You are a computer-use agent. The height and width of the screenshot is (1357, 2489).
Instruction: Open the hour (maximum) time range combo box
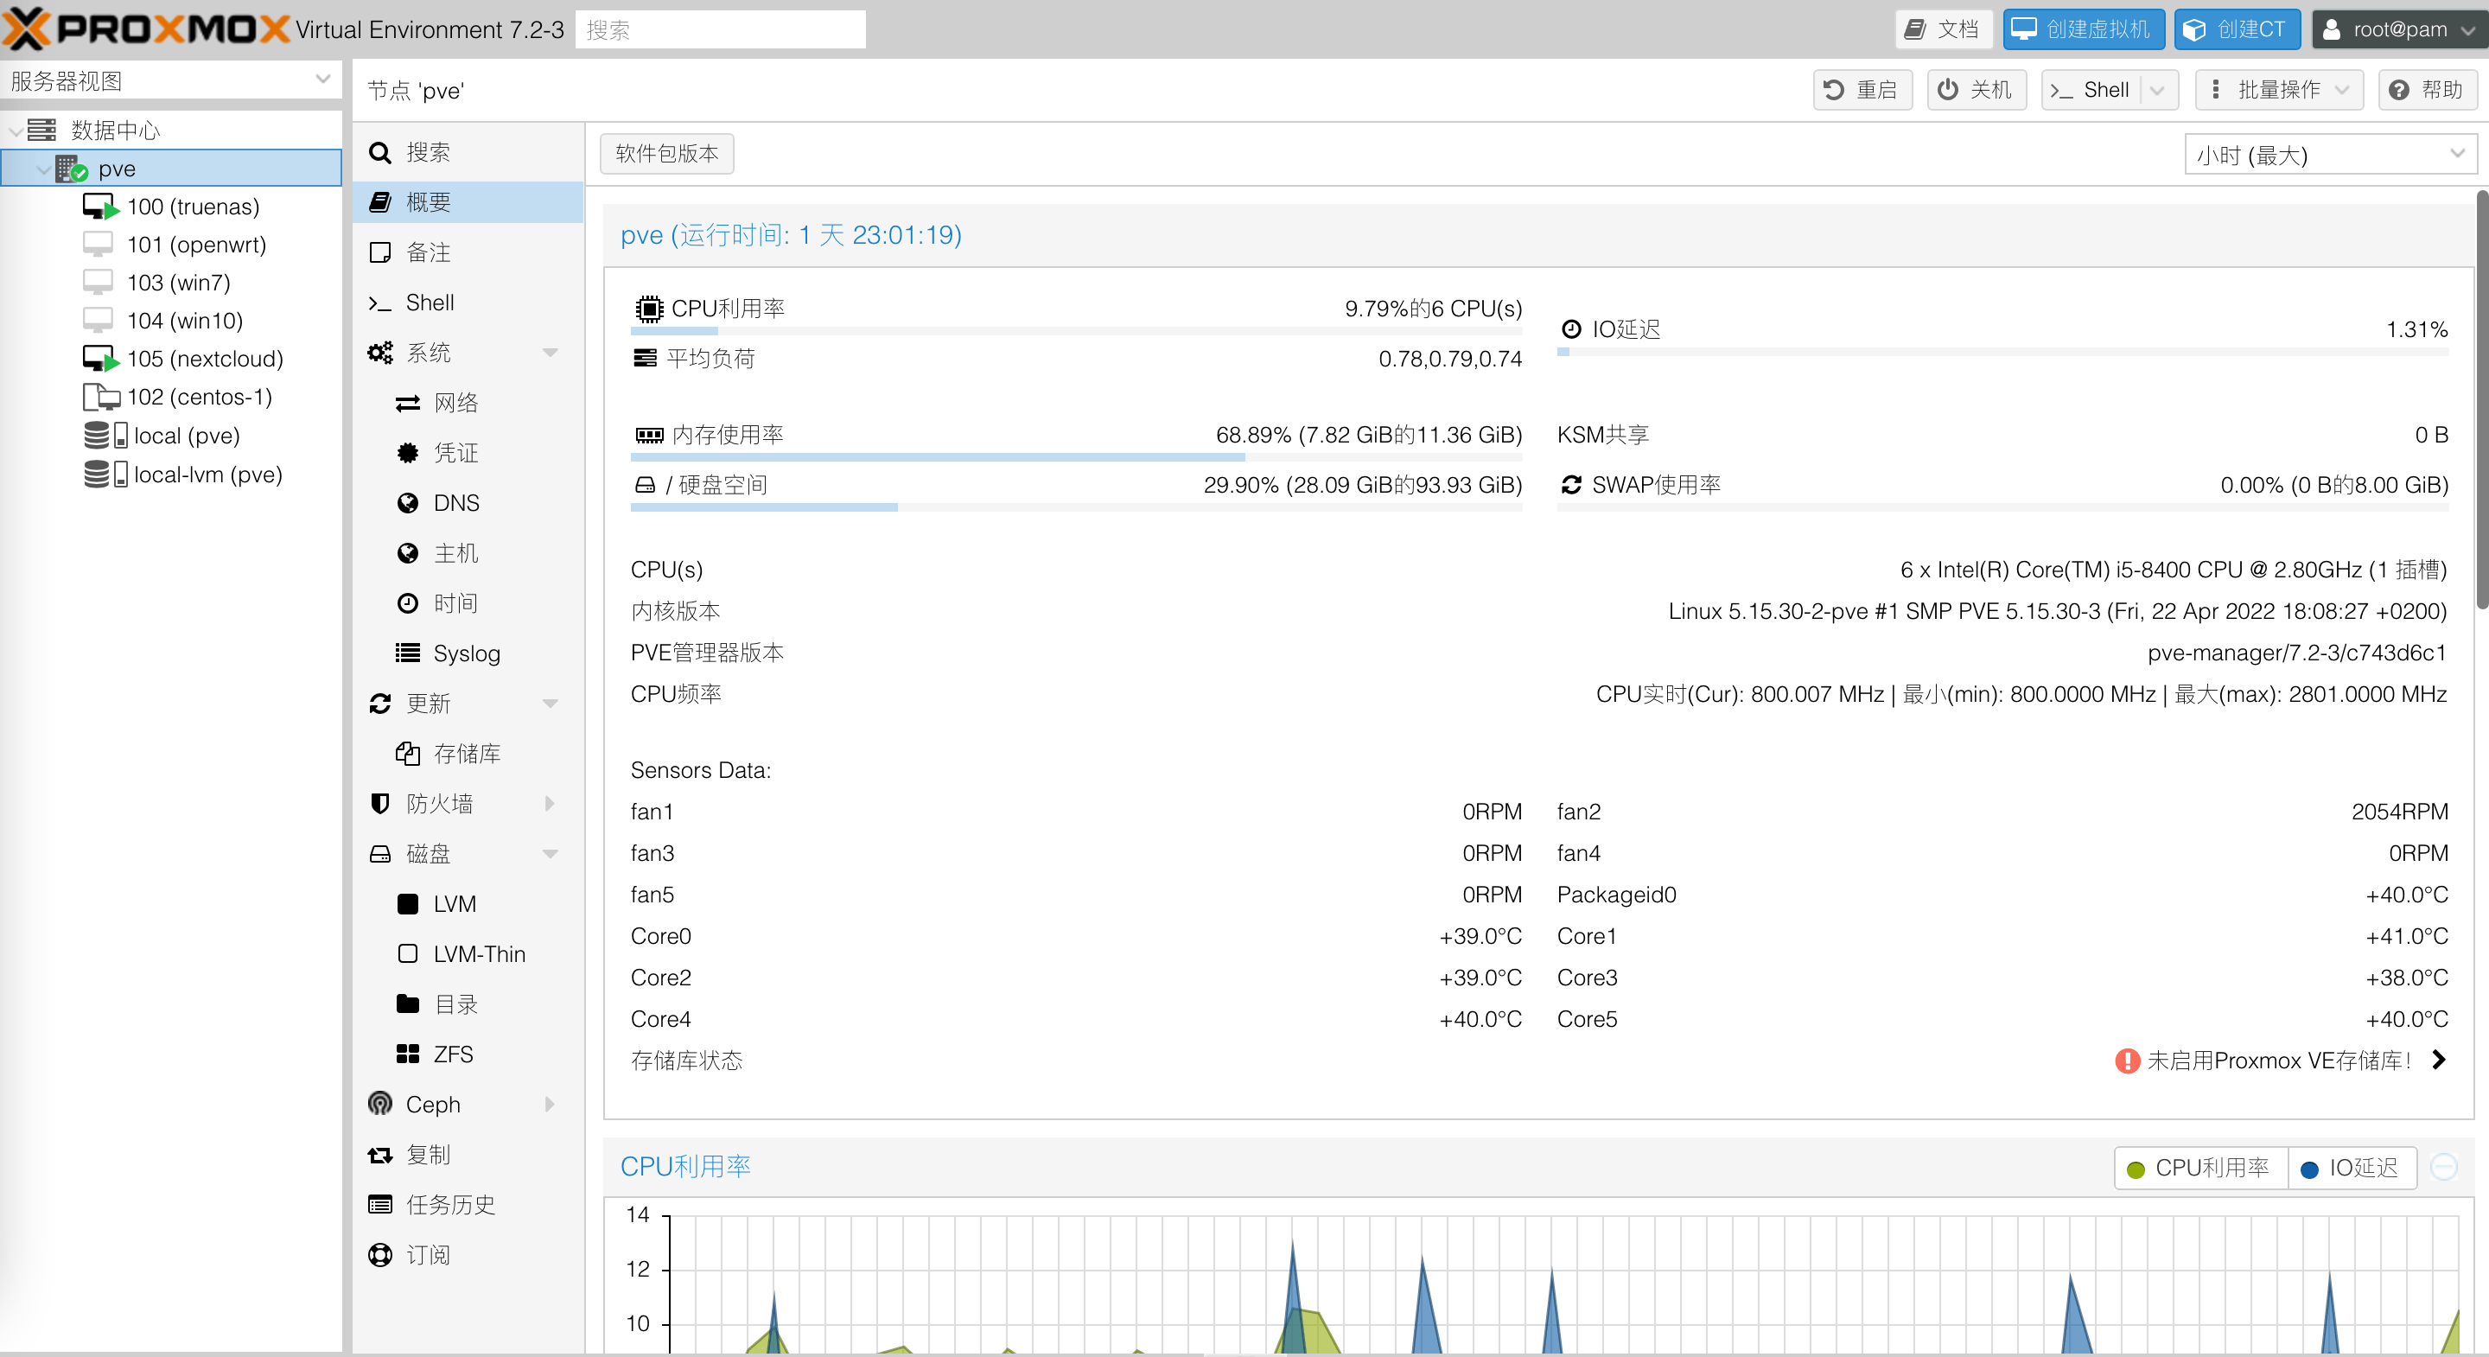(2328, 155)
